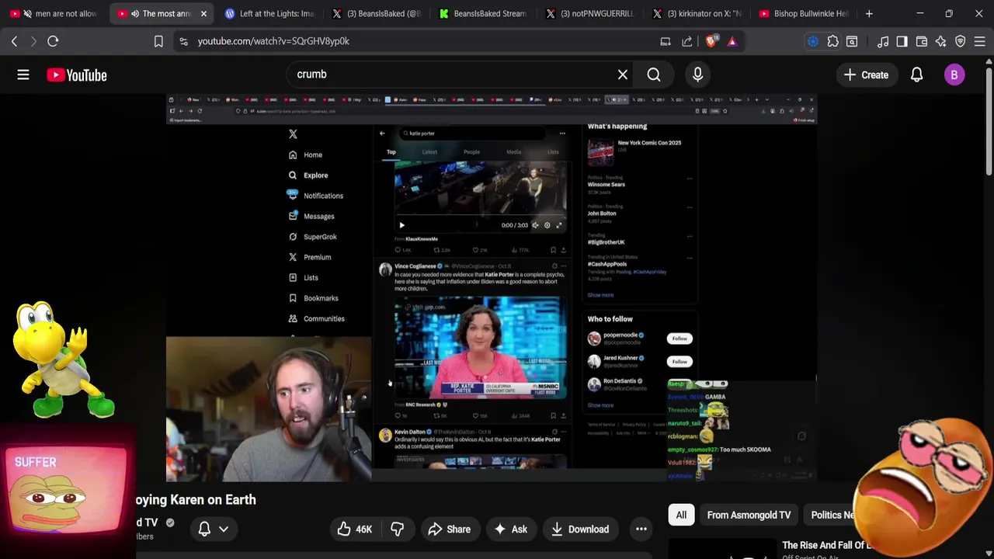Viewport: 994px width, 559px height.
Task: Open YouTube notifications bell in header
Action: click(x=916, y=75)
